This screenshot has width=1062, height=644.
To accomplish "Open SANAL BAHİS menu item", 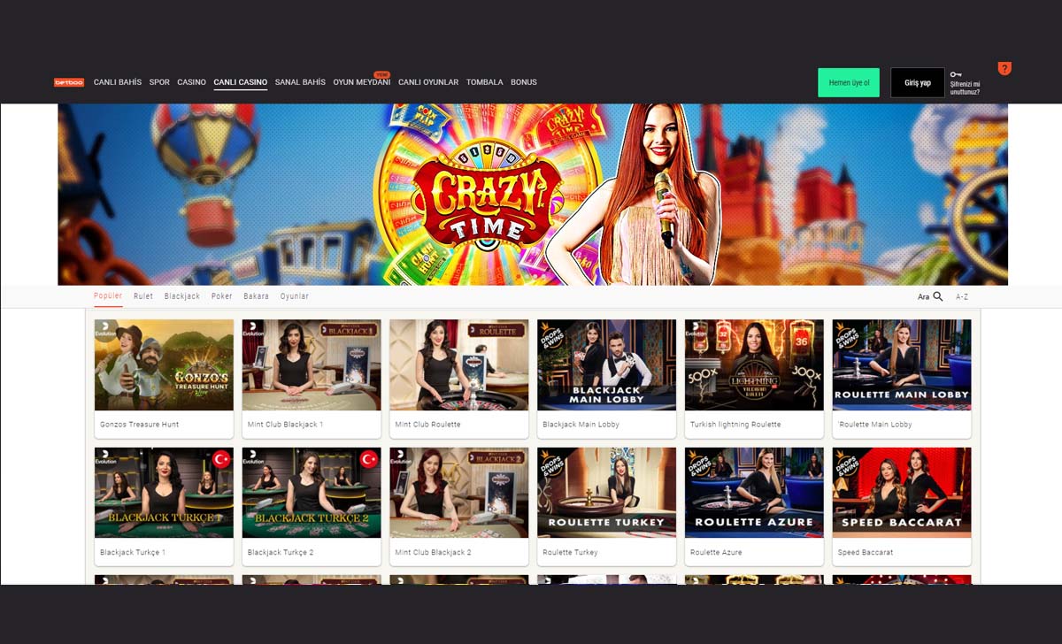I will tap(300, 82).
